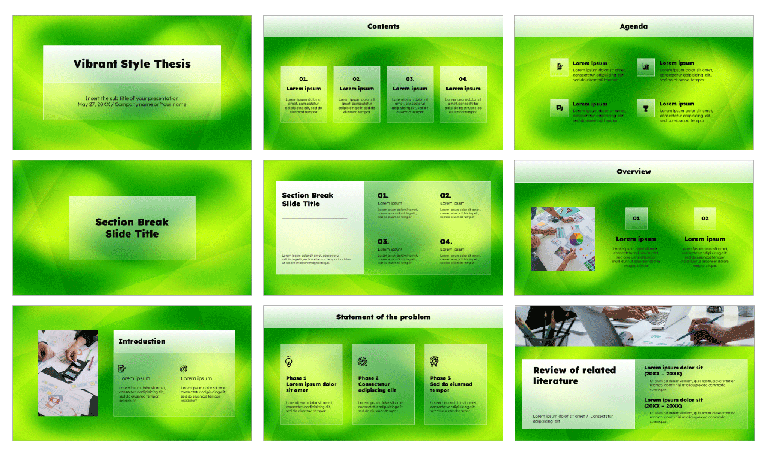The height and width of the screenshot is (455, 766).
Task: Click the notepad pencil icon in Introduction slide
Action: point(122,369)
